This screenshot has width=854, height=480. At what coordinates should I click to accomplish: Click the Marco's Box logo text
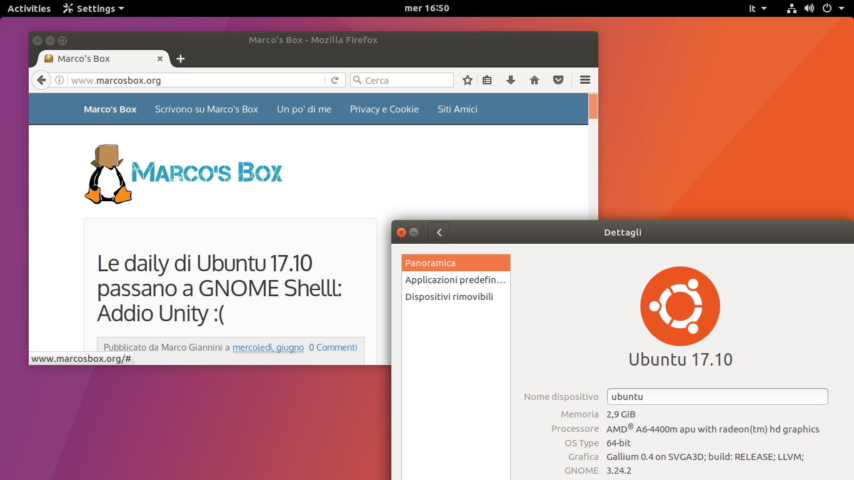[x=207, y=172]
